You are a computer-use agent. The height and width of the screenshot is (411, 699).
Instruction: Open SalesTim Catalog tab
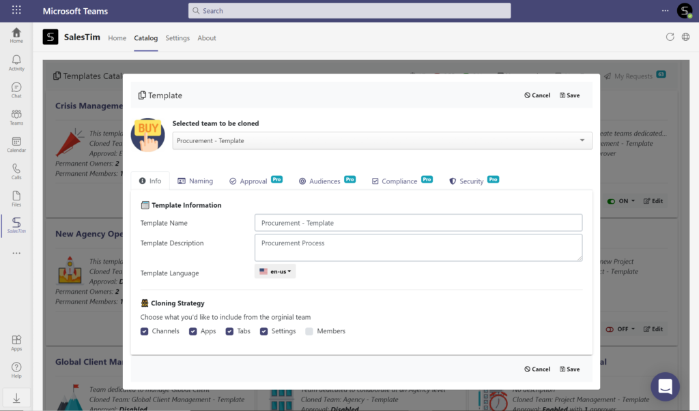[146, 38]
